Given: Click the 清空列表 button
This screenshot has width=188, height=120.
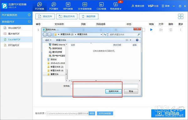Looking at the screenshot, I should (x=89, y=16).
